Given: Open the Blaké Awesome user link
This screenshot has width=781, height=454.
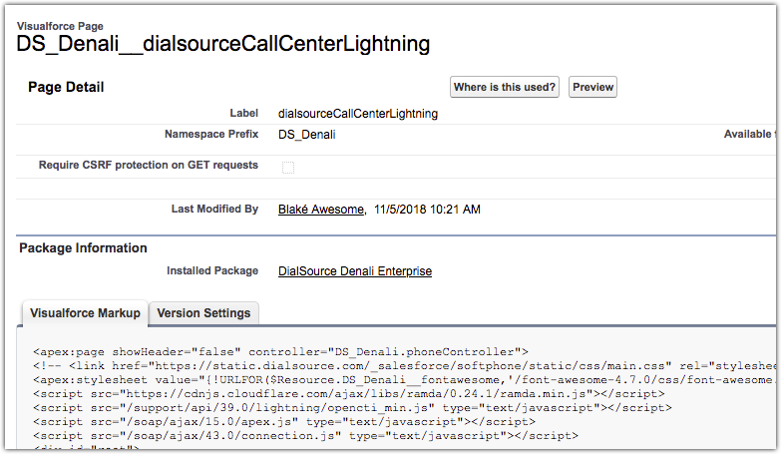Looking at the screenshot, I should click(321, 210).
